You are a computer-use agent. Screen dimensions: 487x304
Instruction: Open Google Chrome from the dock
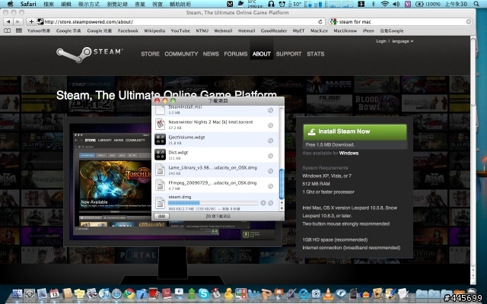tap(129, 293)
